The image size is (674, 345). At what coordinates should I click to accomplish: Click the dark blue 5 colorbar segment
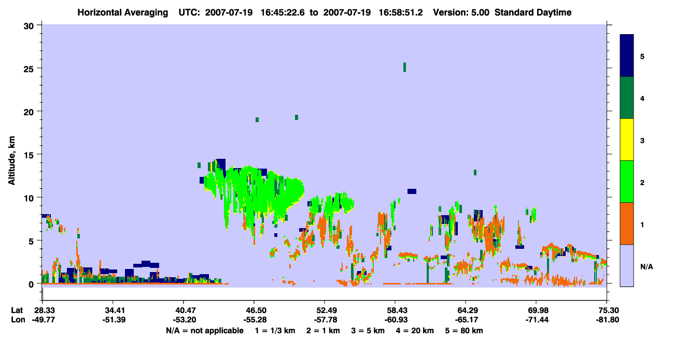pyautogui.click(x=627, y=56)
